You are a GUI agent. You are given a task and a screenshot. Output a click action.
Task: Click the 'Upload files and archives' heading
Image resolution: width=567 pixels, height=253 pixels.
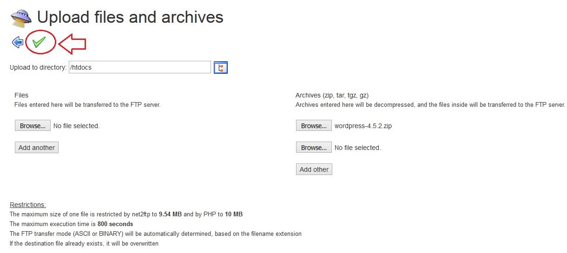click(130, 18)
